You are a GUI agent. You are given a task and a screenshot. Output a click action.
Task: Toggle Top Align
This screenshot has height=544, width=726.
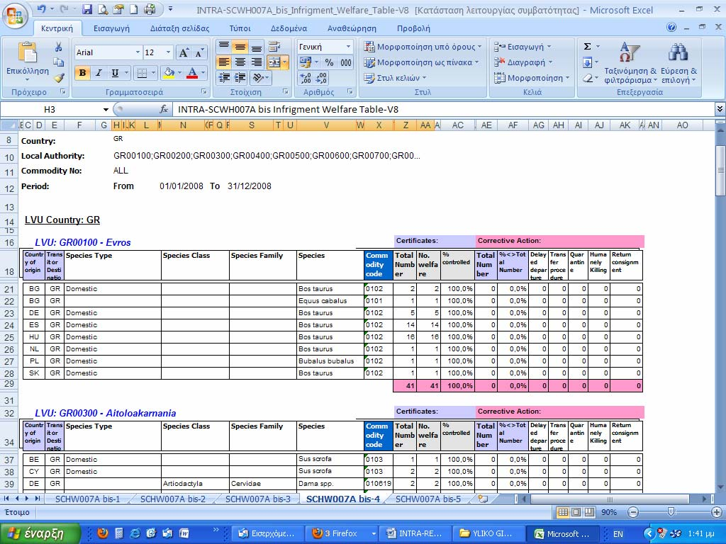pyautogui.click(x=223, y=47)
